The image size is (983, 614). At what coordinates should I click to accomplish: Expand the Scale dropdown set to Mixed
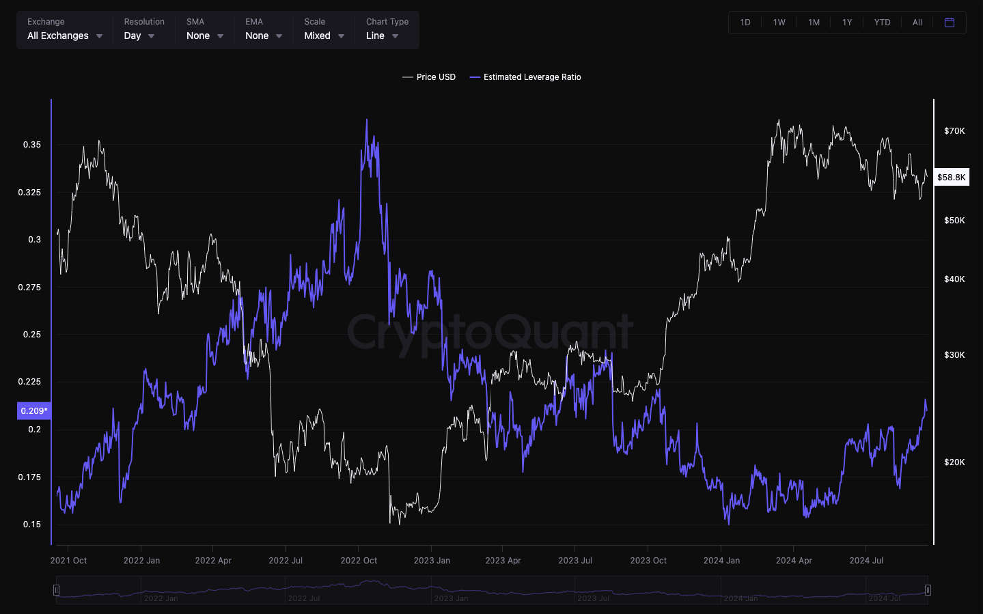coord(324,29)
